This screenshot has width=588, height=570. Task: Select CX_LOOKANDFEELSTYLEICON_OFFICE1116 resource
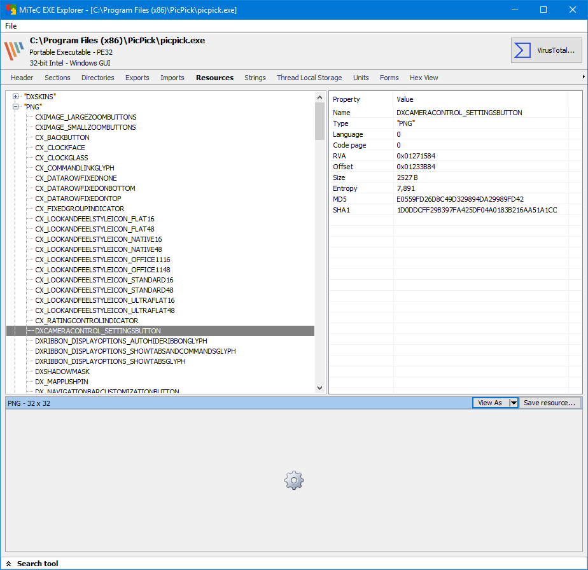point(102,260)
